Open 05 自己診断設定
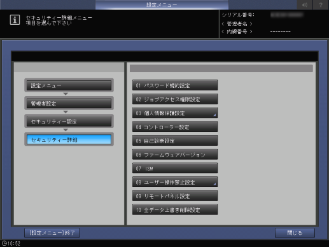The width and height of the screenshot is (329, 247). (x=175, y=141)
